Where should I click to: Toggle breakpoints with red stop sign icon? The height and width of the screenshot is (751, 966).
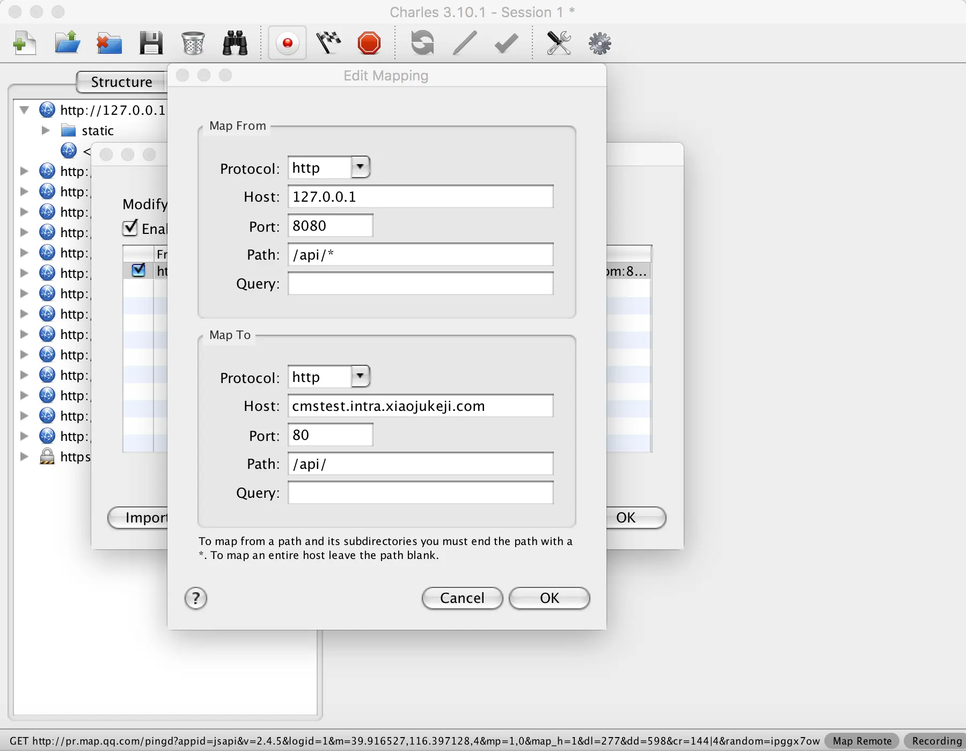click(x=369, y=43)
